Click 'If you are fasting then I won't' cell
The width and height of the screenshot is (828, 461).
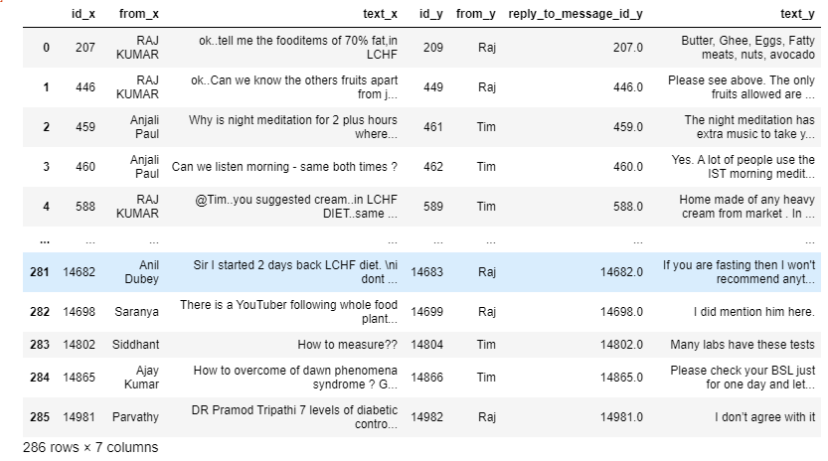[739, 272]
